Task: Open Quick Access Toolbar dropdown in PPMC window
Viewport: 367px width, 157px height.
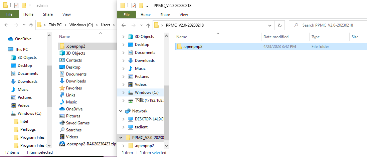Action: click(x=147, y=6)
